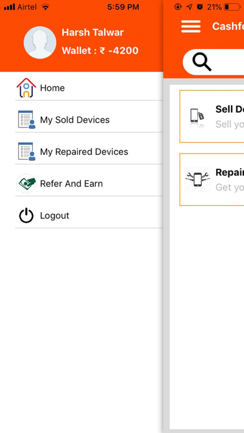This screenshot has width=244, height=433.
Task: Click the My Repaired Devices list icon
Action: tap(27, 151)
